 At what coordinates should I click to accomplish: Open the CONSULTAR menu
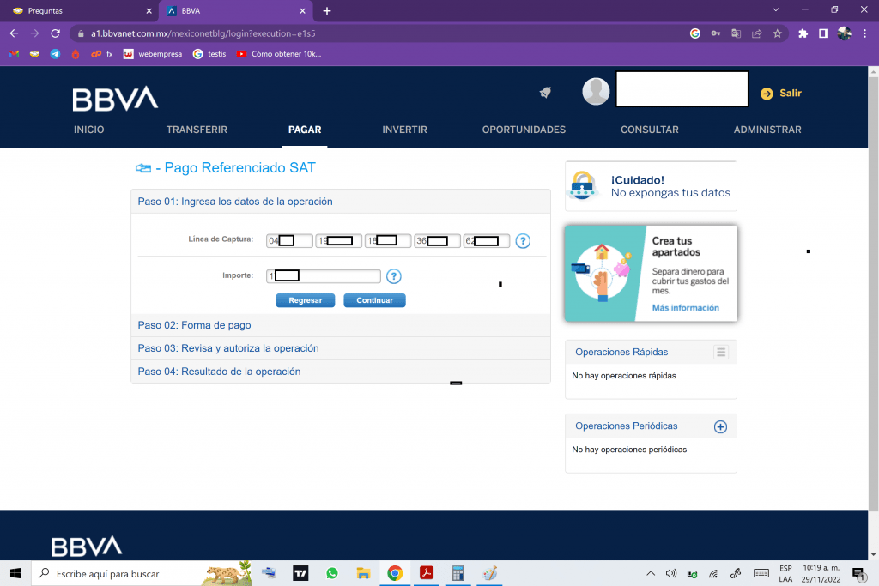650,130
